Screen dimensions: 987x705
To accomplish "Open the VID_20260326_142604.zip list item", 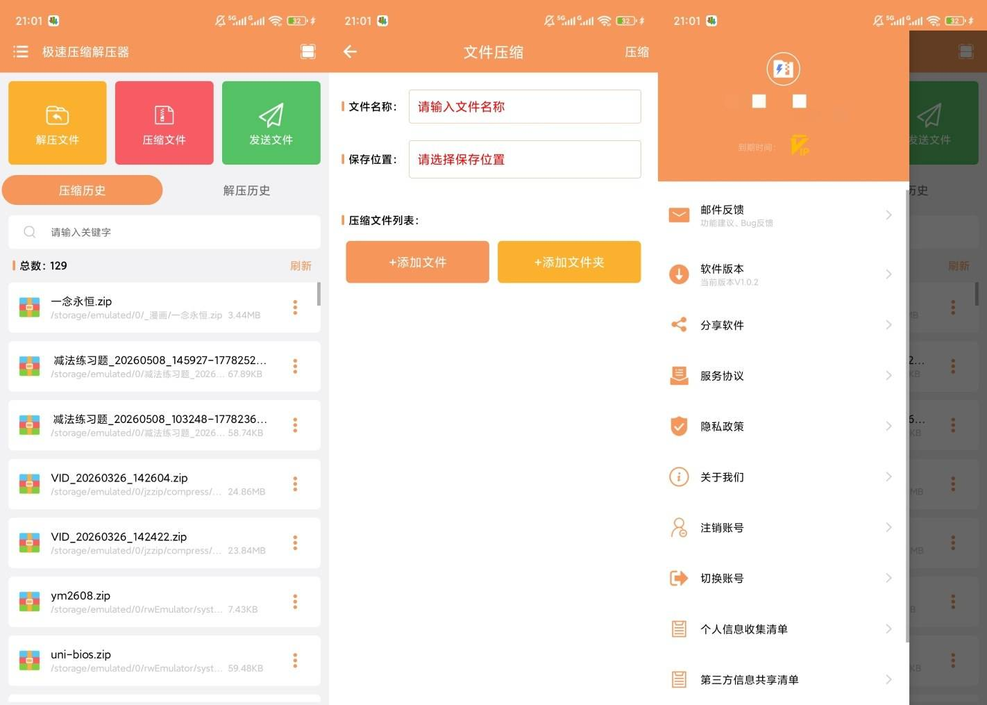I will click(x=164, y=484).
